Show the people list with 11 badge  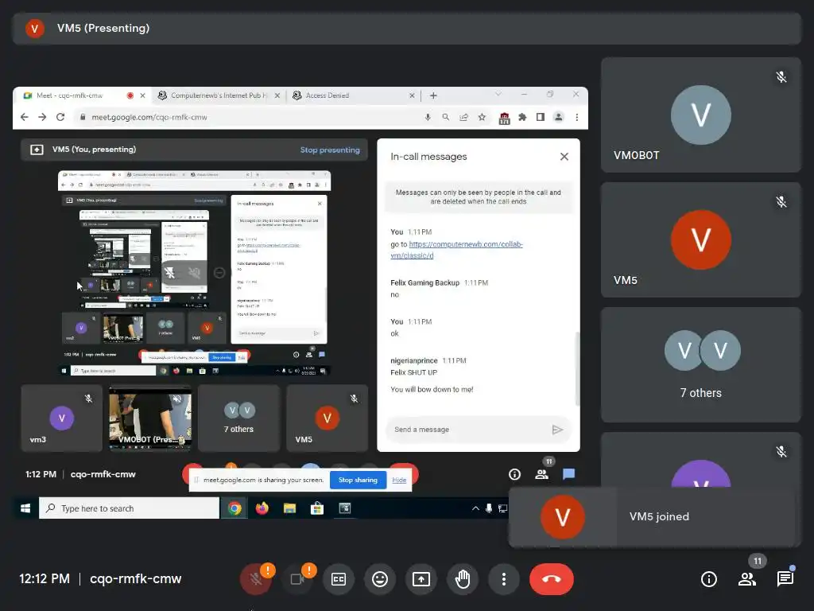click(747, 579)
